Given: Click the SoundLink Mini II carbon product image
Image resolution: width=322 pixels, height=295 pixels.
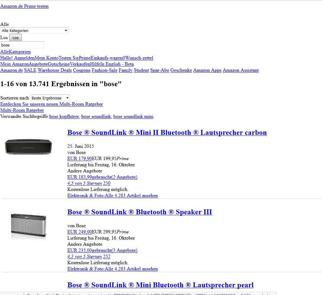Looking at the screenshot, I should click(x=28, y=147).
